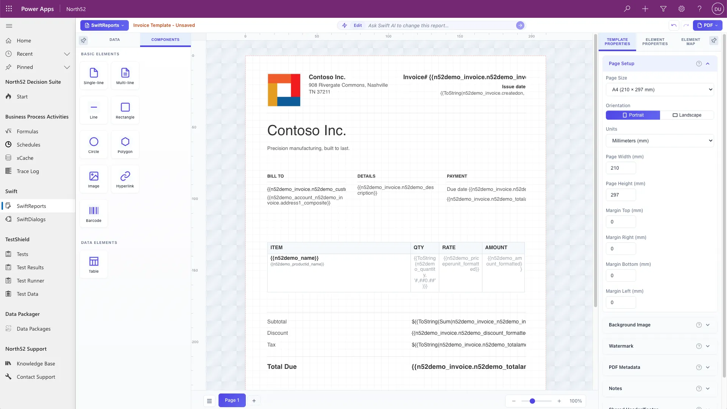Click the Page Width input field

point(621,168)
